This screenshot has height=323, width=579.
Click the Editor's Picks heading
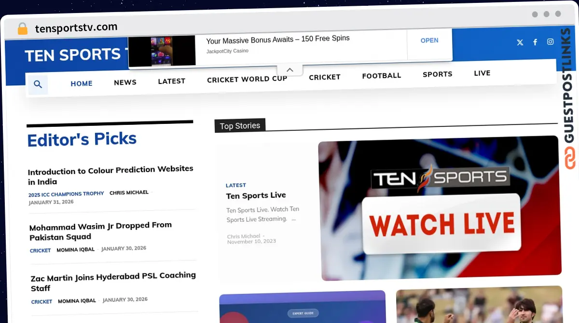(82, 139)
